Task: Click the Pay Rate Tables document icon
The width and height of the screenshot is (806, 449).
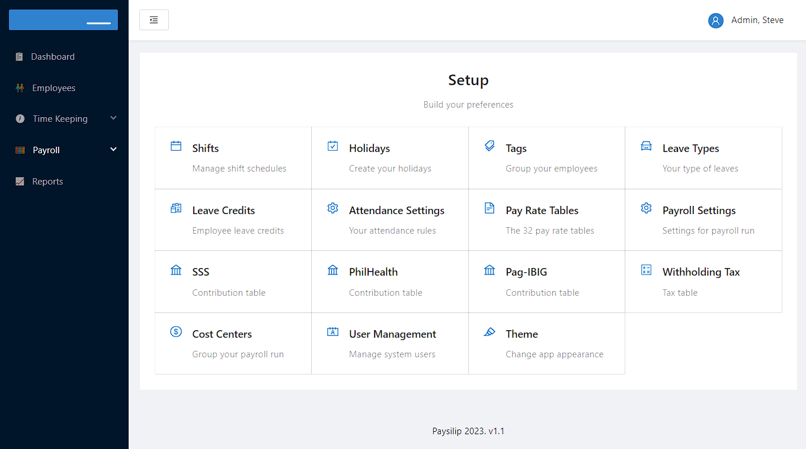Action: pos(490,208)
